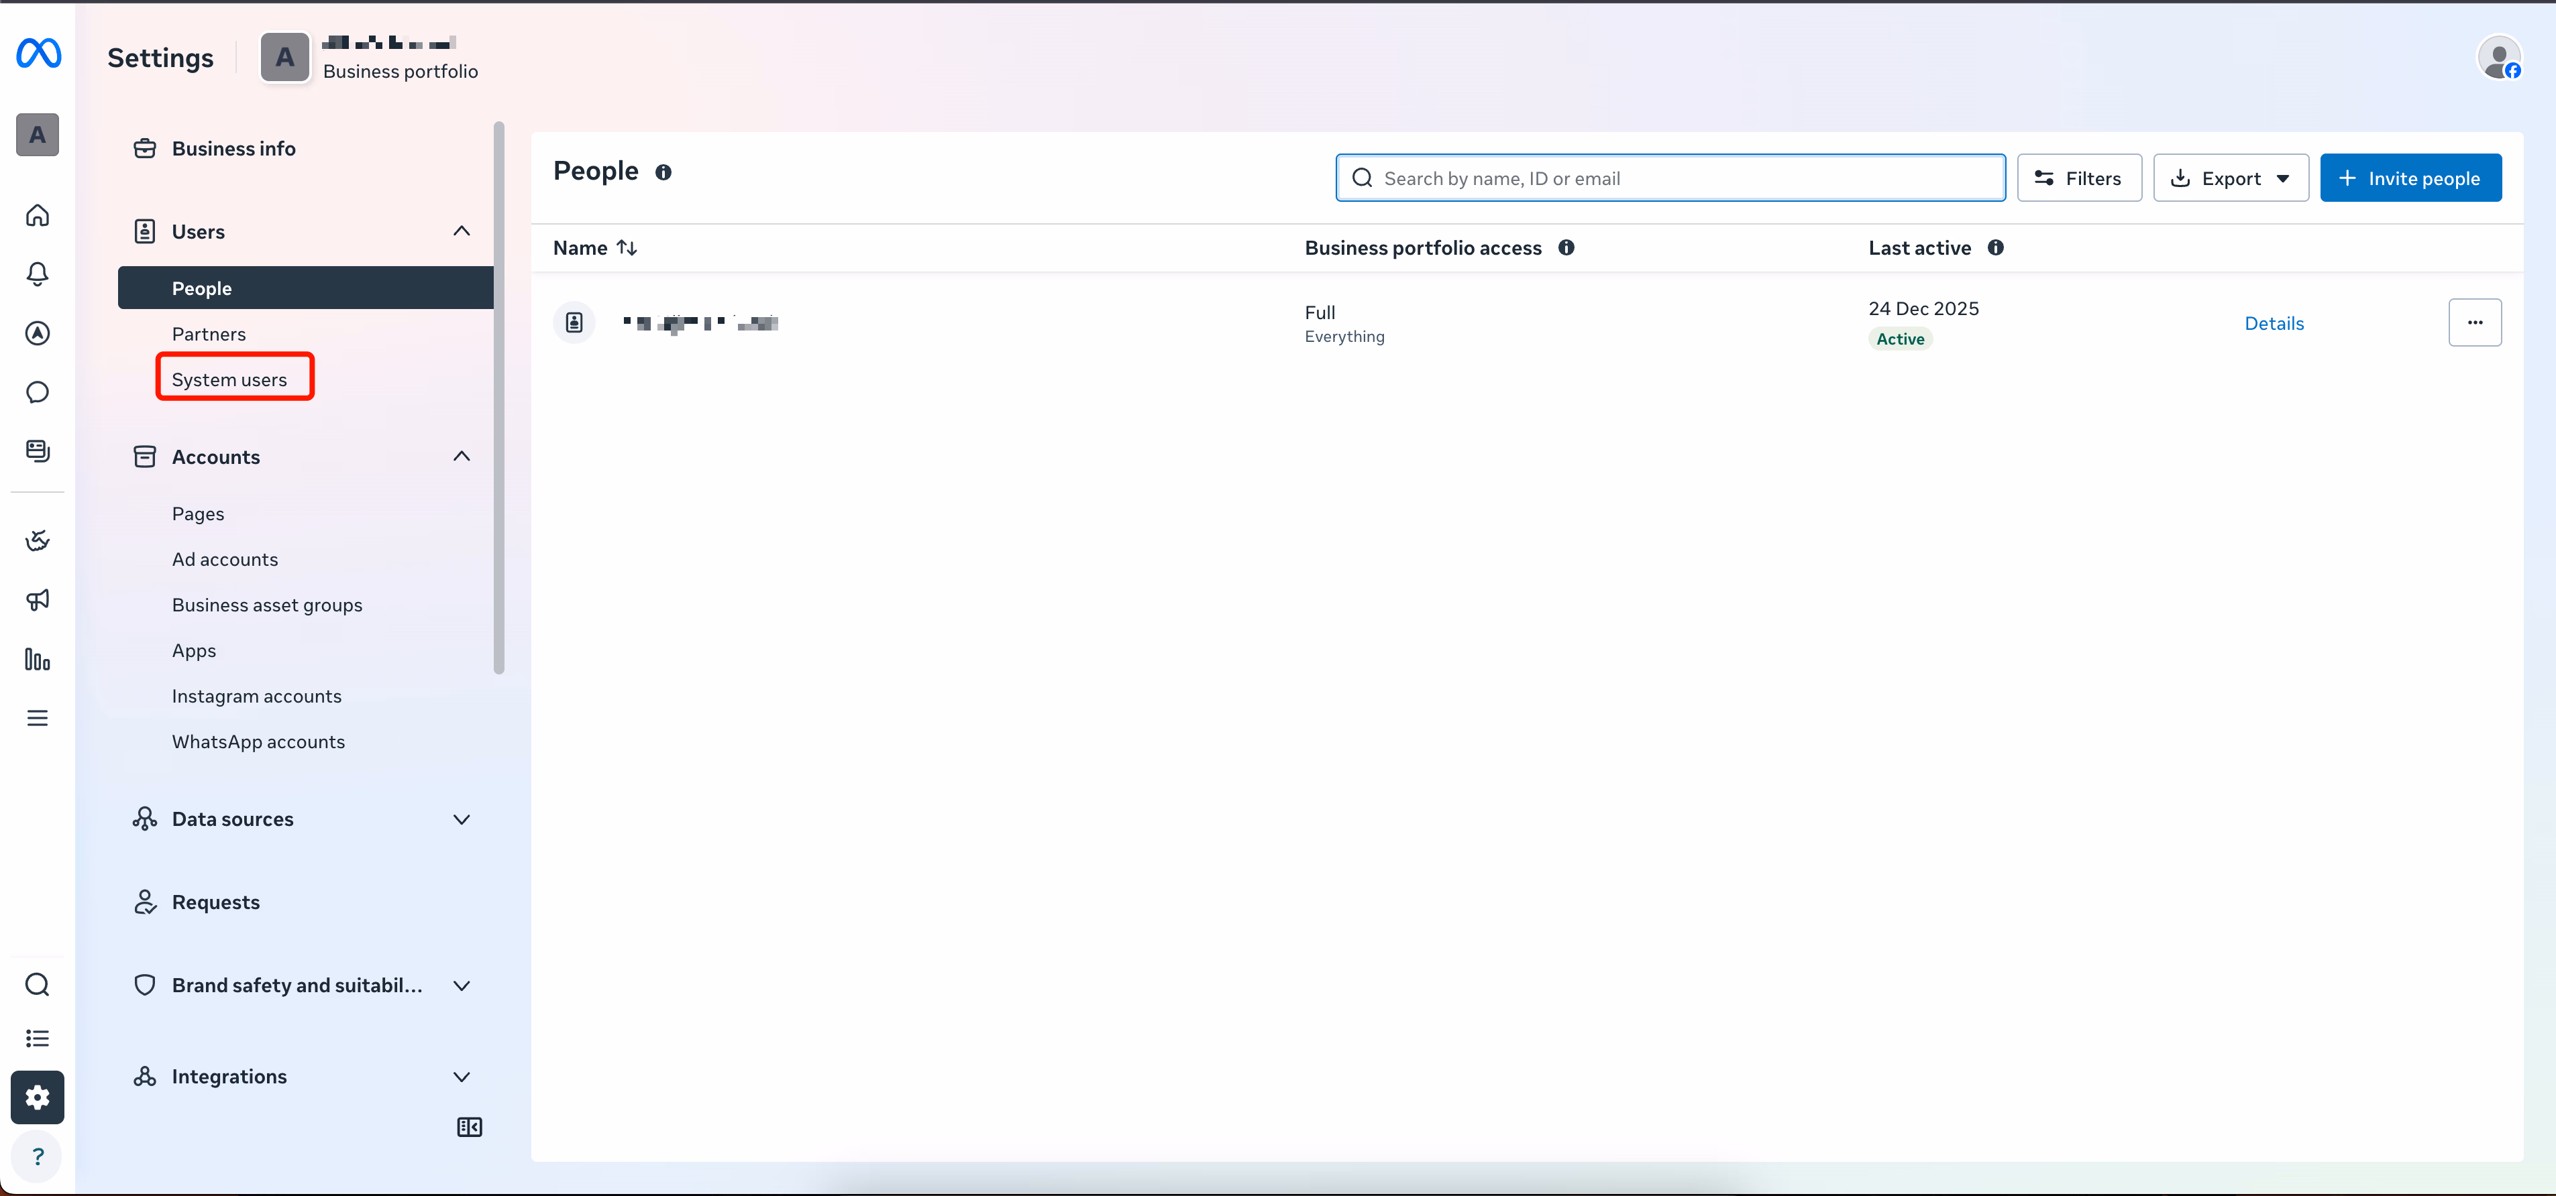
Task: Click the search magnifier in left rail
Action: coord(38,985)
